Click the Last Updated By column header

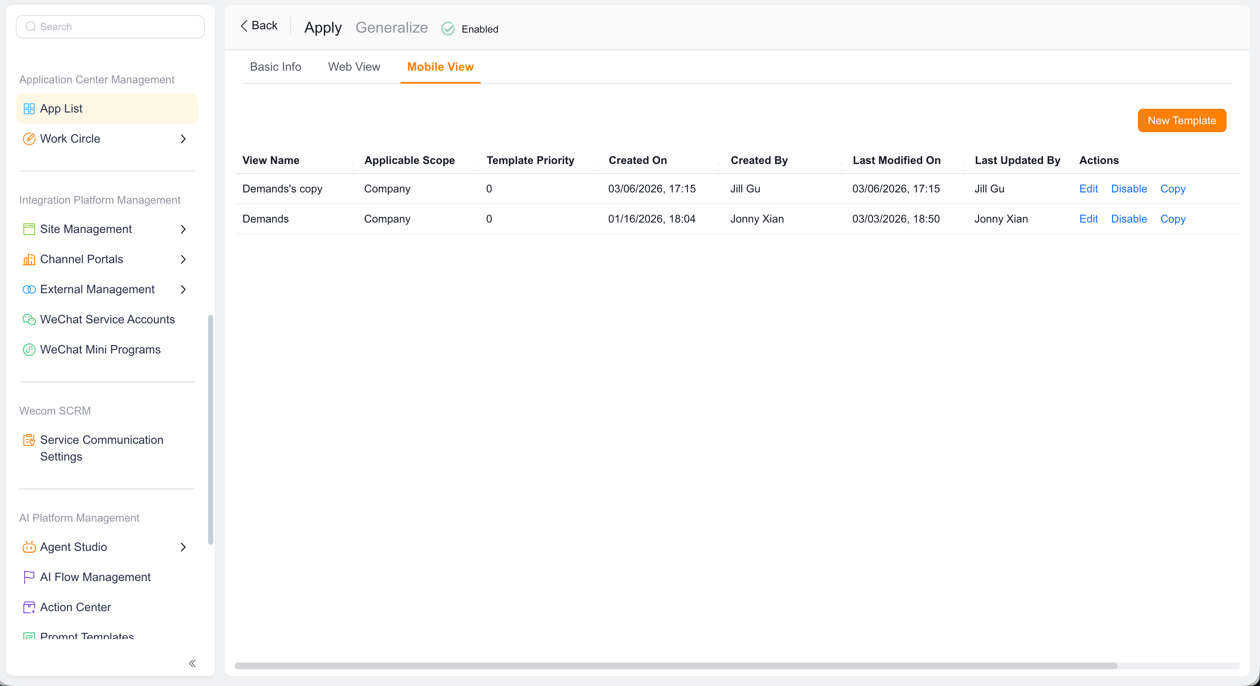pyautogui.click(x=1017, y=161)
